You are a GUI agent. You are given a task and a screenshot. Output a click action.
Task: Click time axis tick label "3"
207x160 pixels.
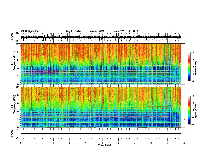[x=70, y=143]
